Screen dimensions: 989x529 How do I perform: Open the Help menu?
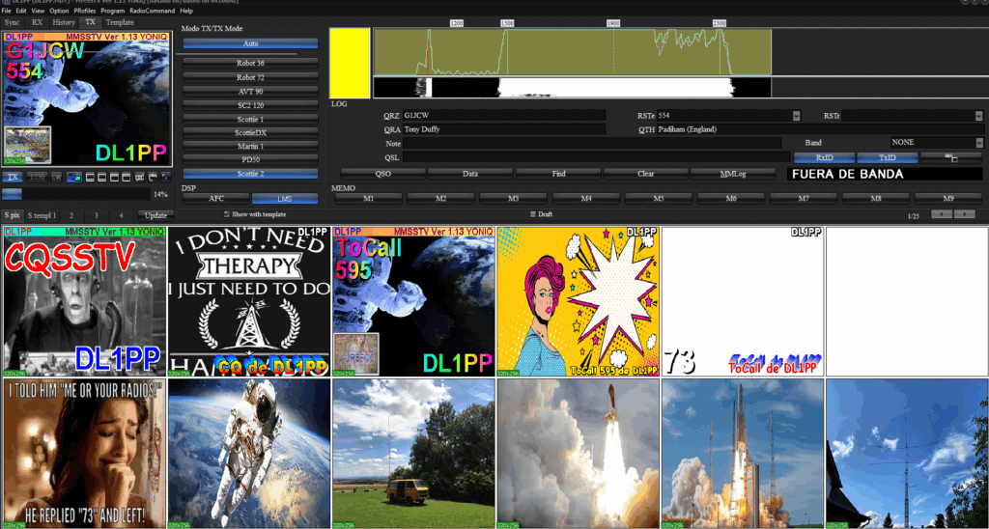click(x=186, y=11)
